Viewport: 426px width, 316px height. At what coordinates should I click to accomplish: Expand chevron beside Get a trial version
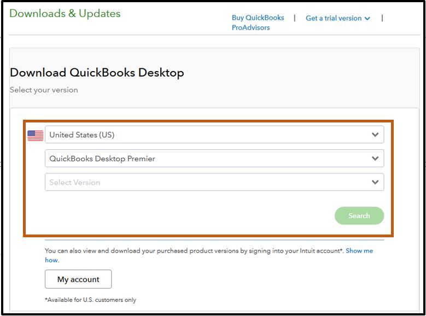367,19
